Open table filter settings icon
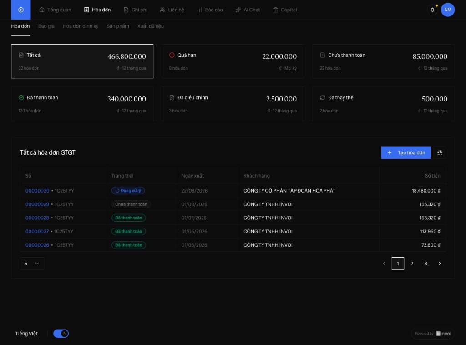Screen dimensions: 466x345 tap(440, 153)
